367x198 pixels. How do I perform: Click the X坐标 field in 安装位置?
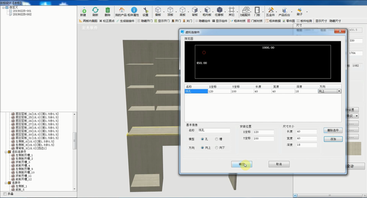(x=263, y=132)
